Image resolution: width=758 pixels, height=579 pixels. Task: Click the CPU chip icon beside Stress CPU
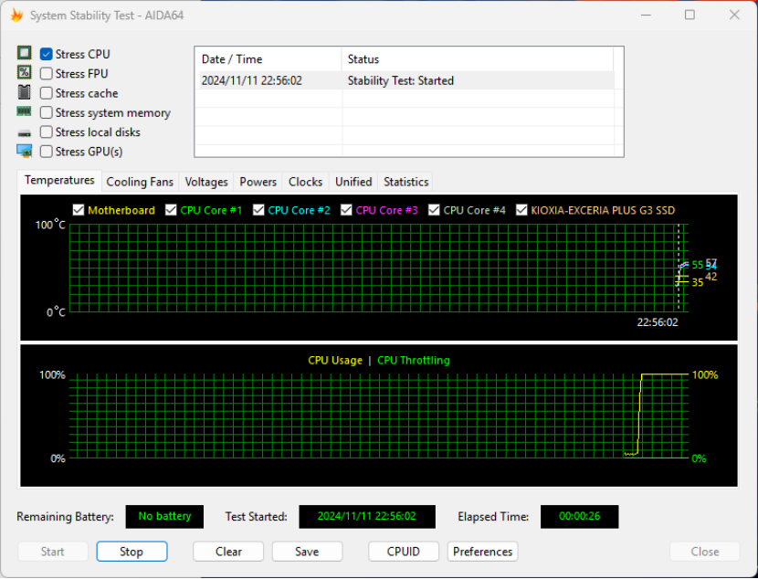pos(24,53)
